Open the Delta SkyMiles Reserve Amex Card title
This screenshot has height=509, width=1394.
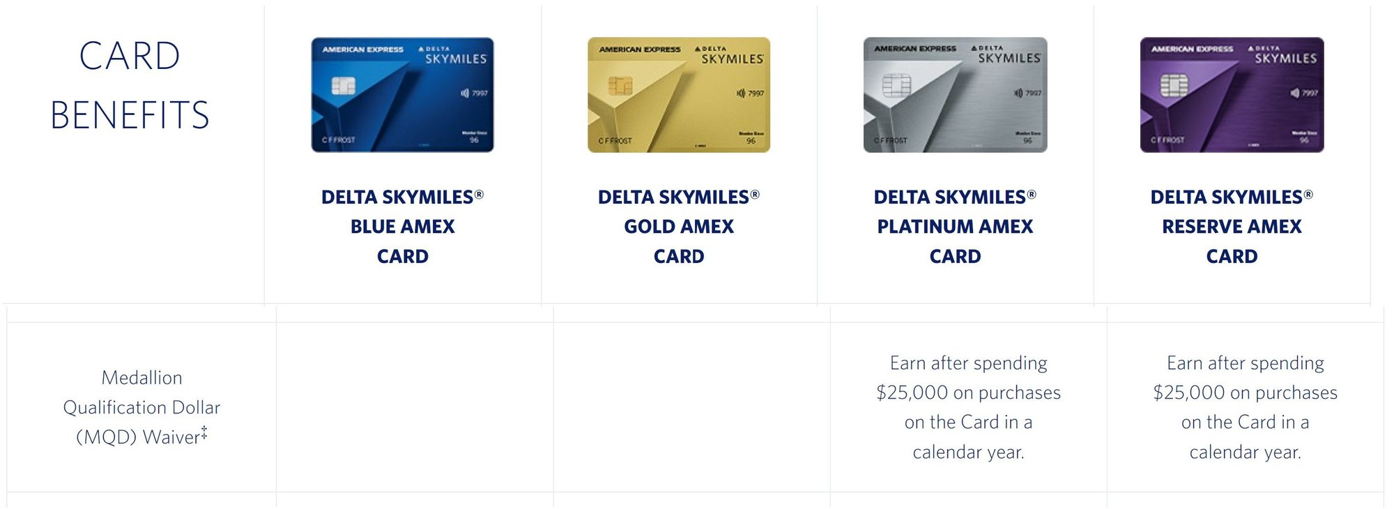click(1232, 227)
